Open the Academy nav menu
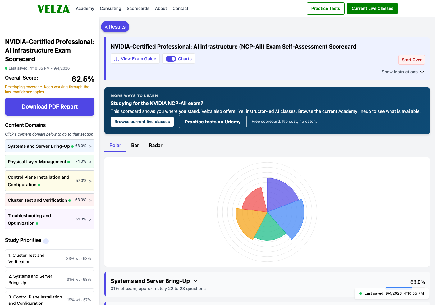Image resolution: width=435 pixels, height=305 pixels. tap(85, 8)
